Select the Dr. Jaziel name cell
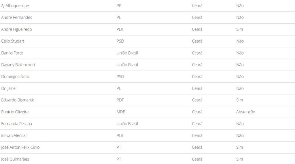The image size is (295, 164). (9, 88)
